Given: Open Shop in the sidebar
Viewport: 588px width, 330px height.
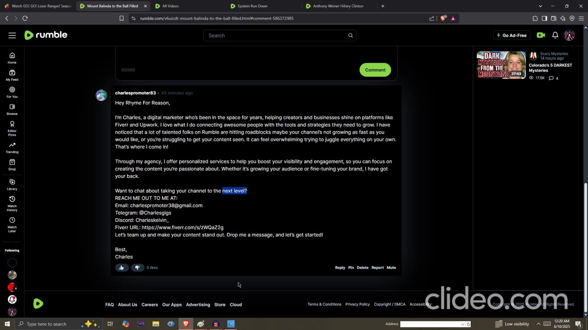Looking at the screenshot, I should tap(12, 165).
